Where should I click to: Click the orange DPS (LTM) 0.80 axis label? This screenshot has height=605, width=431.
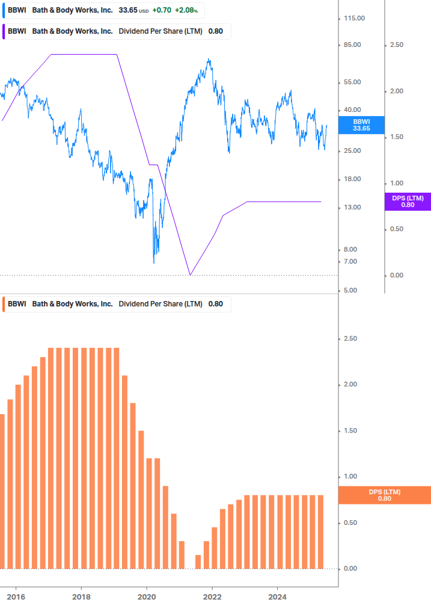click(384, 495)
